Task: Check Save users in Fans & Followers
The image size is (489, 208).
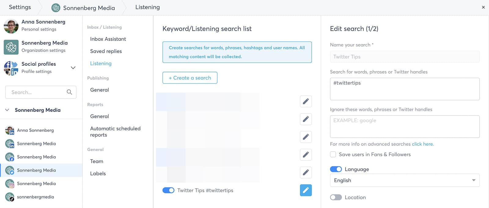Action: point(333,154)
